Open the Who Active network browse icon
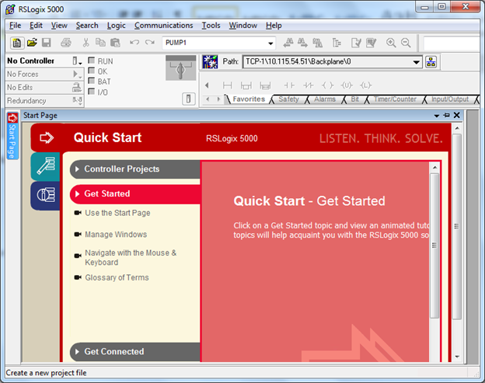Image resolution: width=485 pixels, height=383 pixels. coord(431,62)
